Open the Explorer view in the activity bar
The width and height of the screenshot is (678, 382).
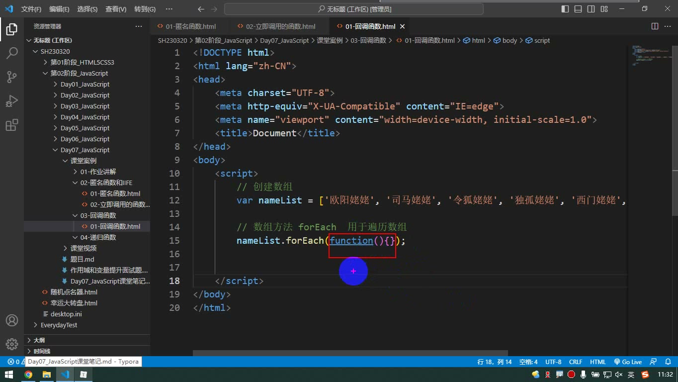tap(12, 29)
